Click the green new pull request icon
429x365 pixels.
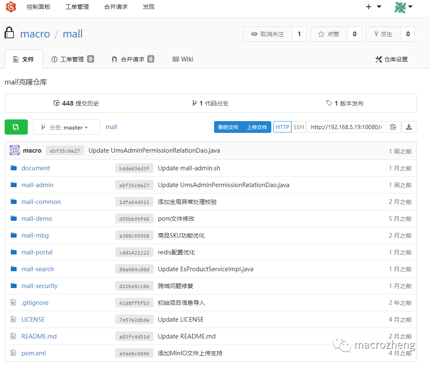pyautogui.click(x=16, y=127)
